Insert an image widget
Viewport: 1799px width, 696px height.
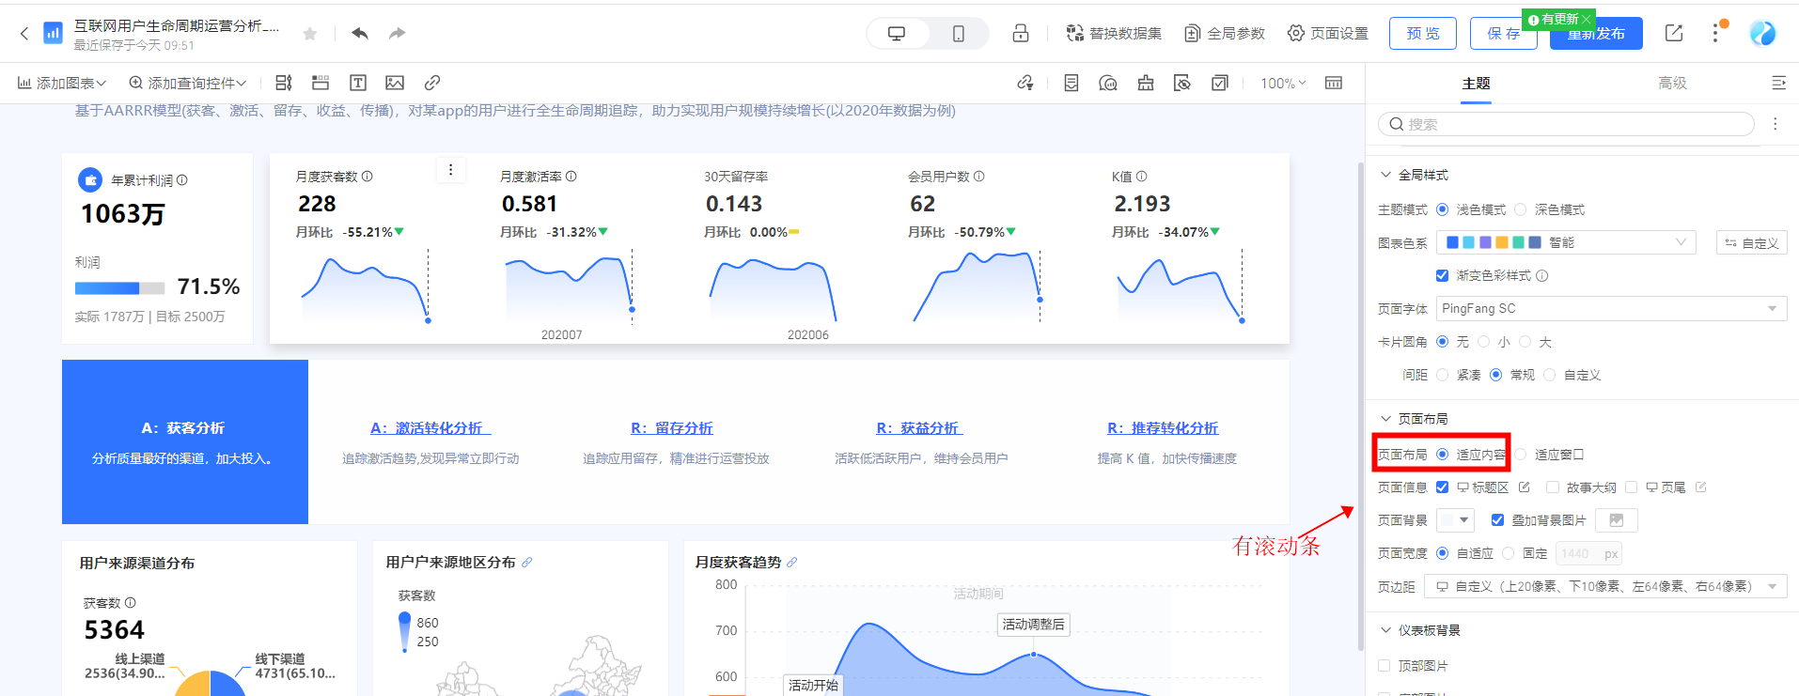tap(395, 84)
